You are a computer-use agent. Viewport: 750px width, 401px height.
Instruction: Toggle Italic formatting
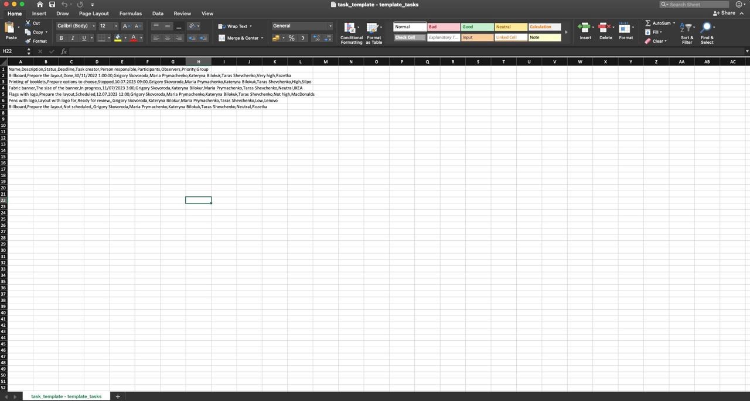click(73, 38)
